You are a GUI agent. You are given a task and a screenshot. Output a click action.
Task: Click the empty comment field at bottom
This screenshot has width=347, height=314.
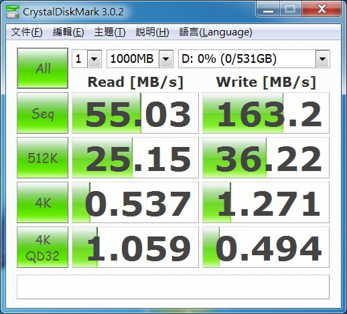click(173, 287)
